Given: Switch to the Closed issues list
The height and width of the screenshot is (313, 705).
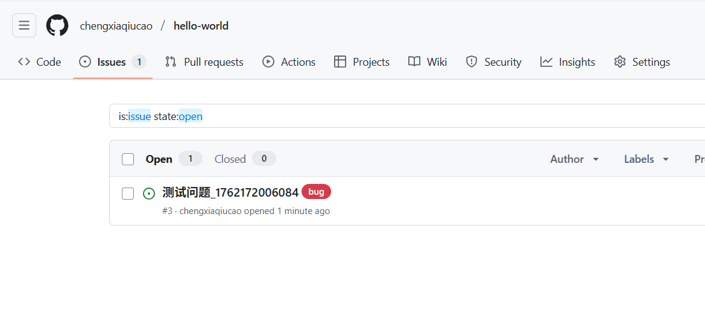Looking at the screenshot, I should pyautogui.click(x=245, y=159).
